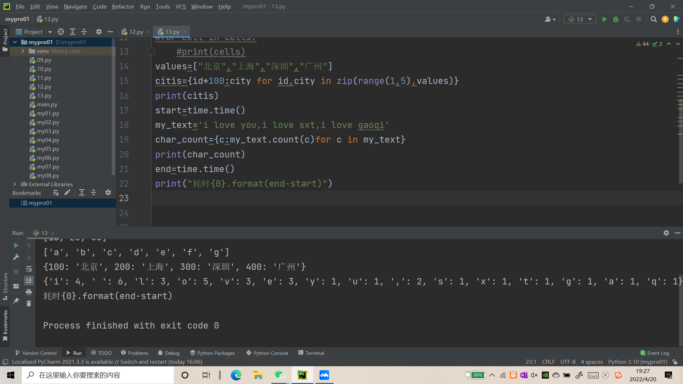Clear all Run console output trash icon
The image size is (683, 384).
[29, 303]
